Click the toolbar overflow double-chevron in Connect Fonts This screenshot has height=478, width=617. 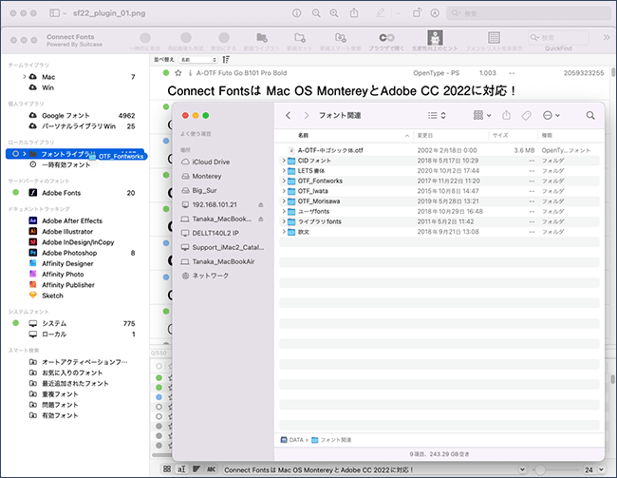607,37
